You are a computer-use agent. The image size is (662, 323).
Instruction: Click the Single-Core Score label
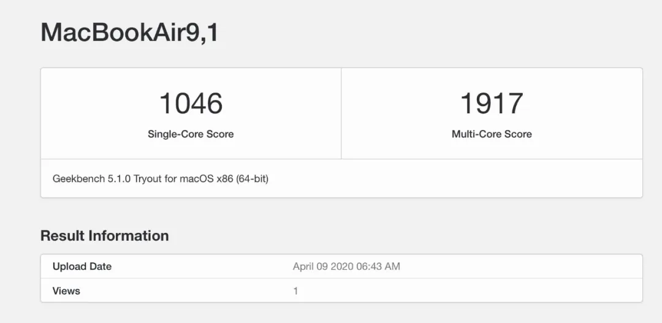pos(191,134)
